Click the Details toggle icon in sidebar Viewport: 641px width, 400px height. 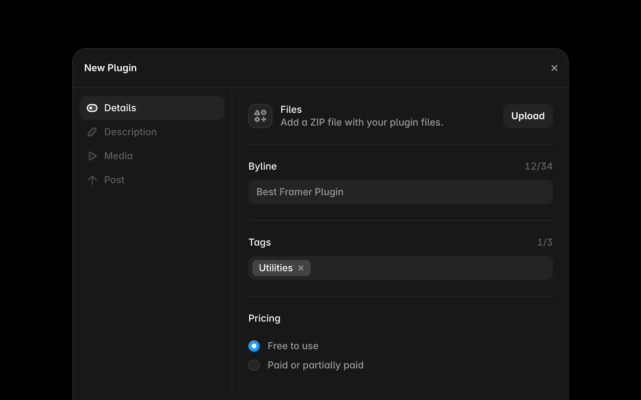(92, 108)
